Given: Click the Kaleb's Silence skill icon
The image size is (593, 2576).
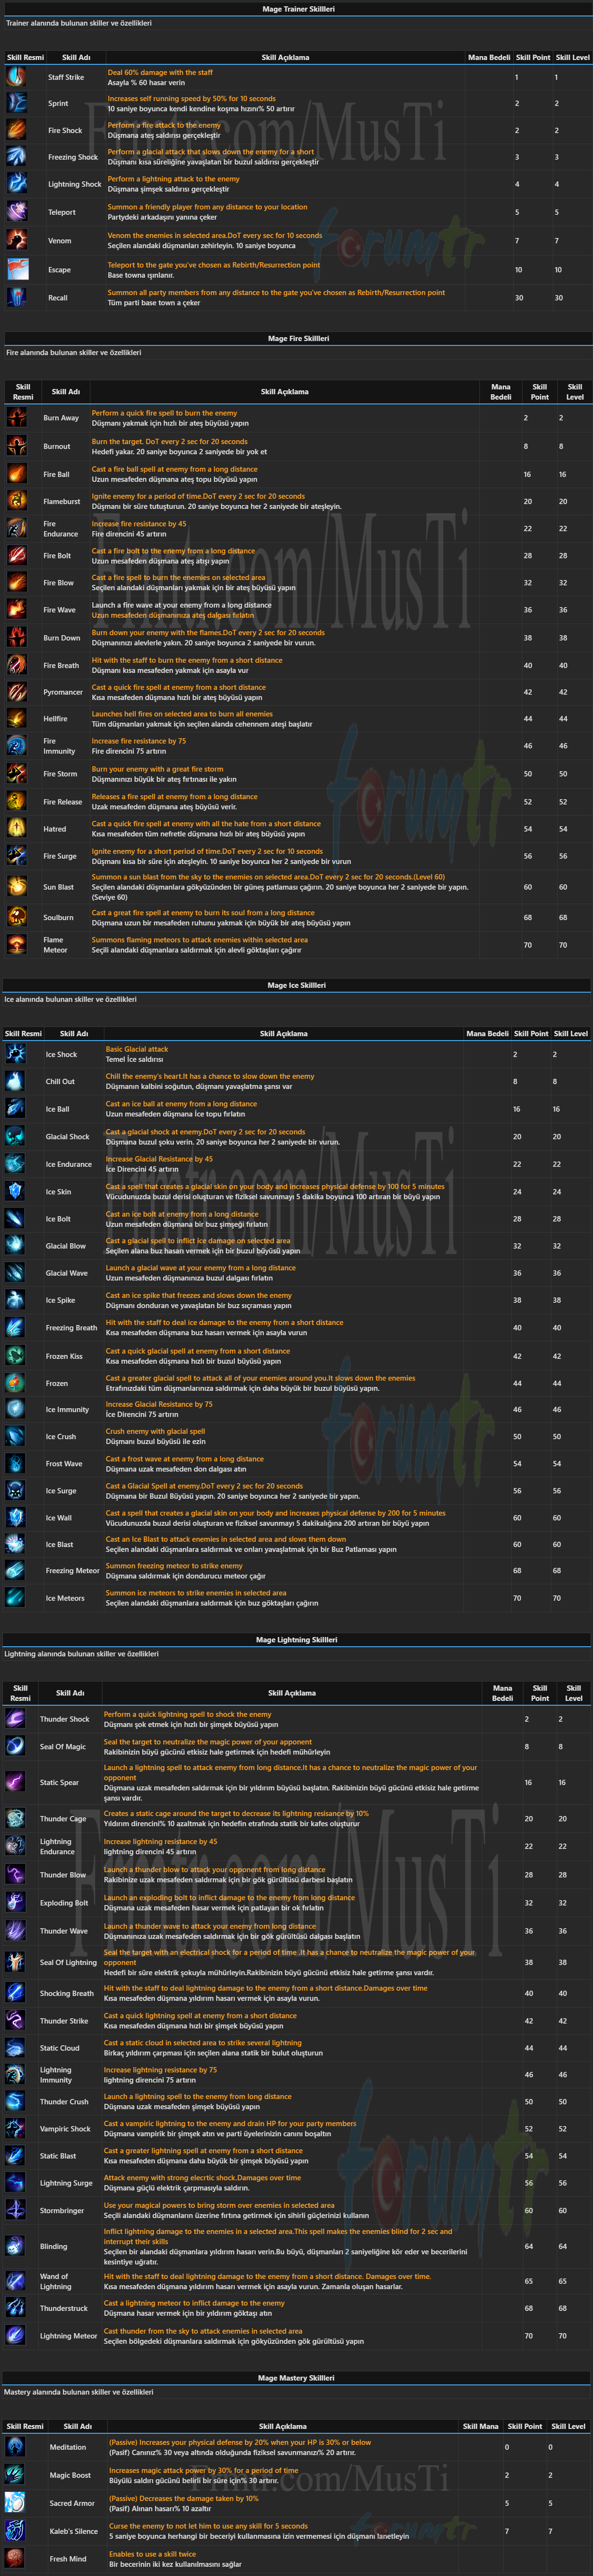Looking at the screenshot, I should click(15, 2531).
